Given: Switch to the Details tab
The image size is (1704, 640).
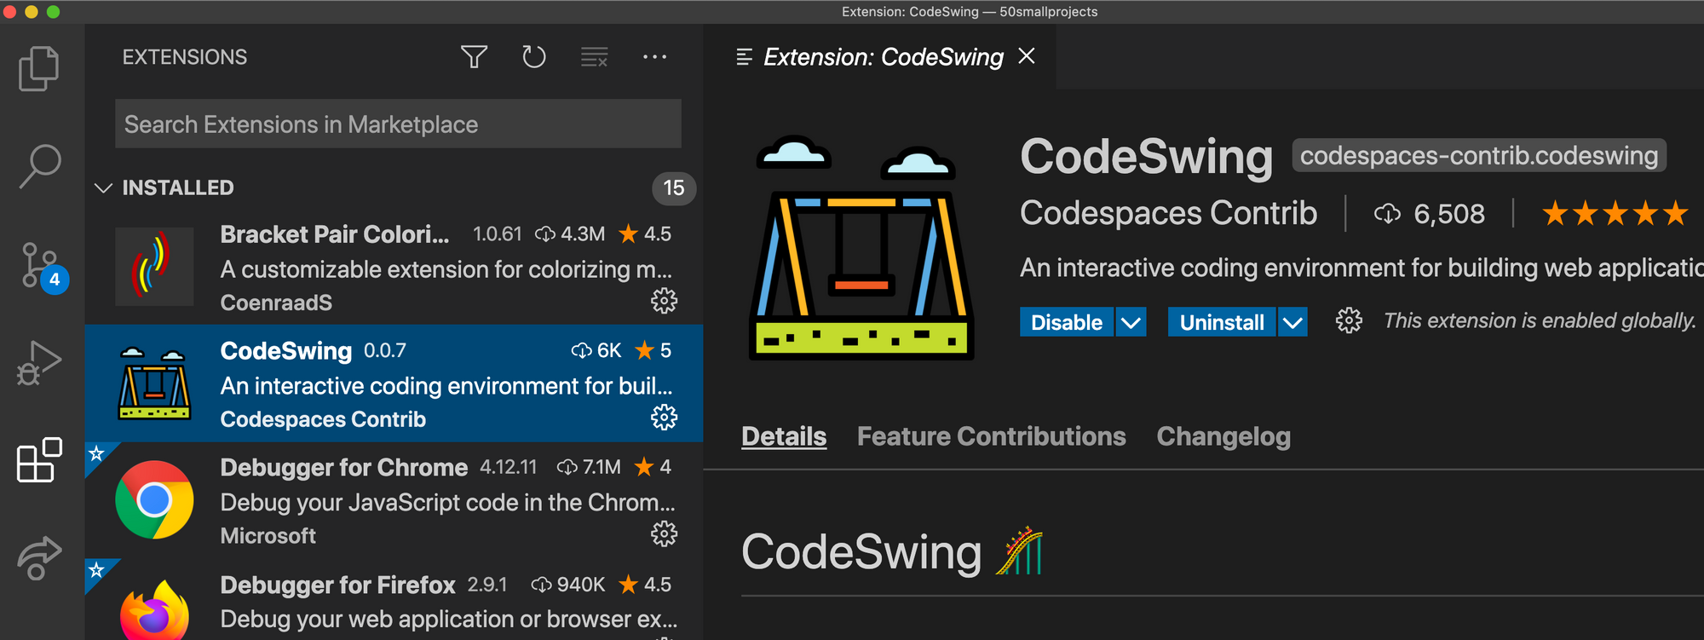Looking at the screenshot, I should click(784, 436).
